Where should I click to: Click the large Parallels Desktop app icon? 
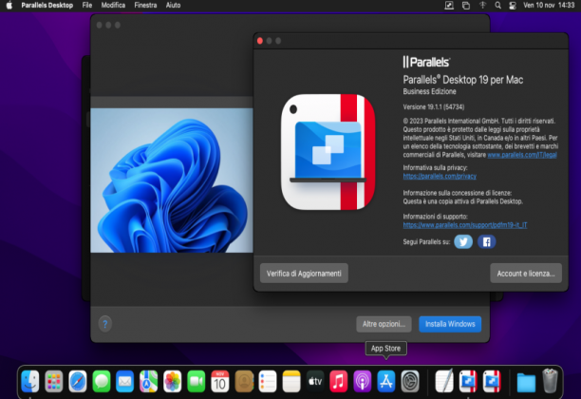[328, 152]
